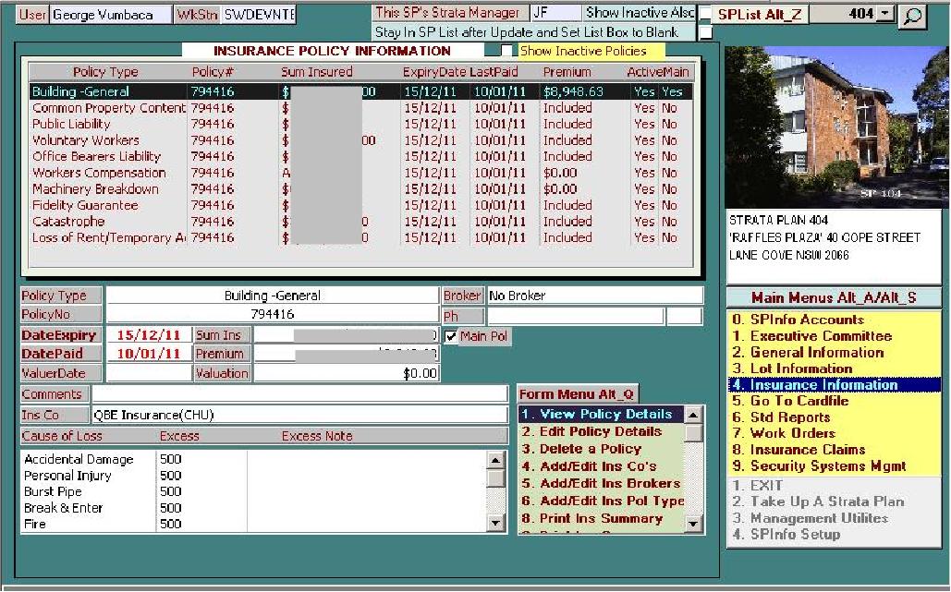Select Edit Policy Details in Form Menu
Screen dimensions: 951x592
point(600,431)
